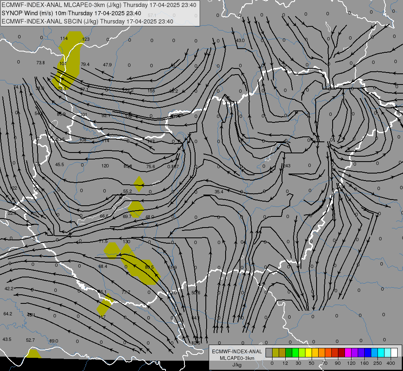Click the map value 122
This screenshot has height=371, width=403.
pos(13,188)
